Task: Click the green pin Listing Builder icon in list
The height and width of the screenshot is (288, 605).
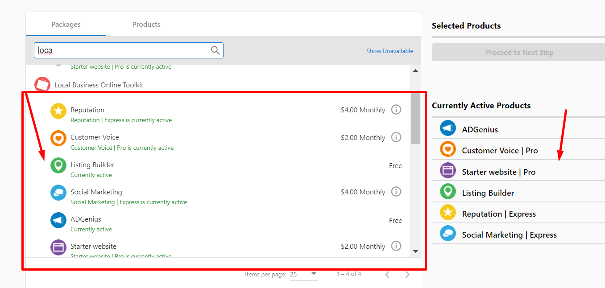Action: [58, 165]
